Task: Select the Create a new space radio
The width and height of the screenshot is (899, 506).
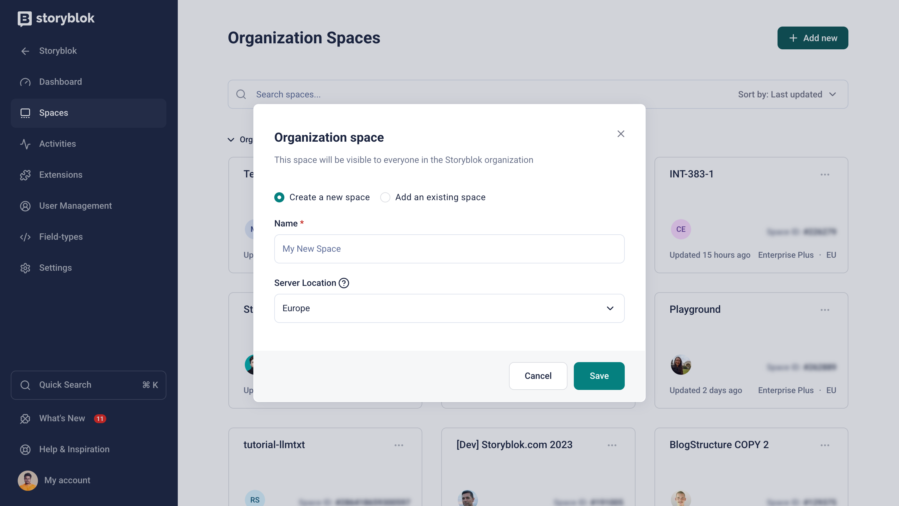Action: pyautogui.click(x=279, y=197)
